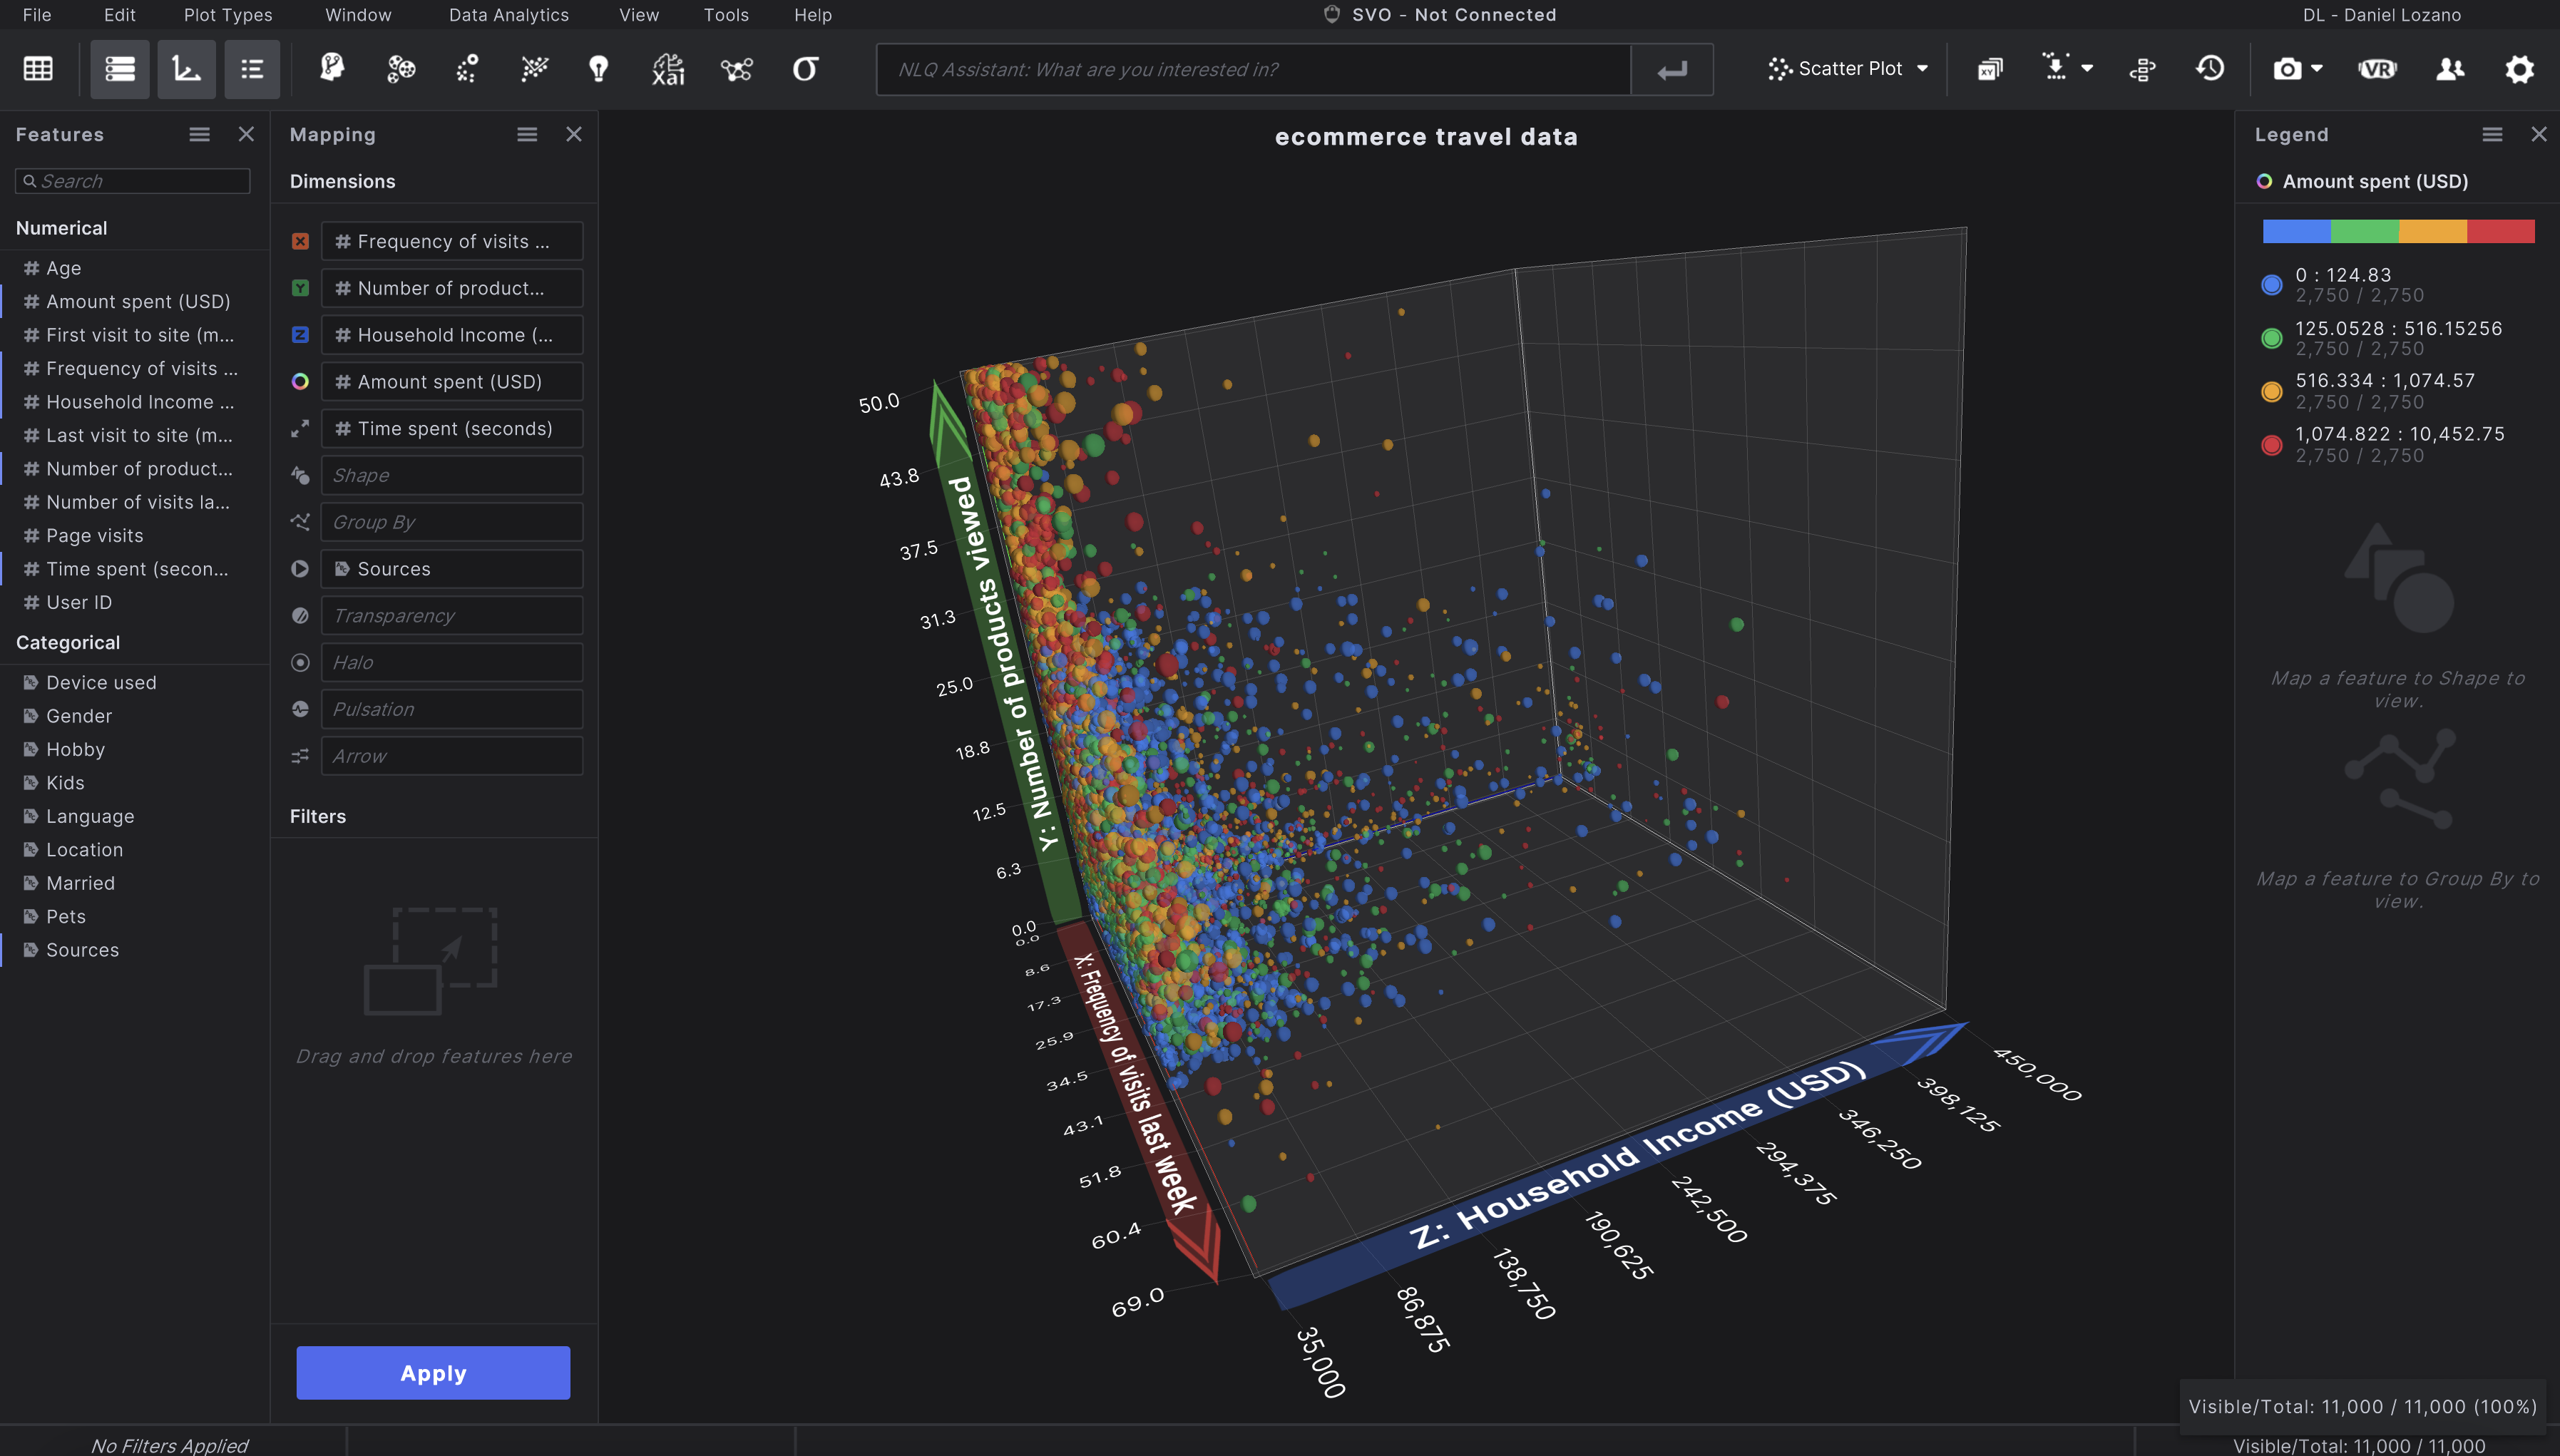The width and height of the screenshot is (2560, 1456).
Task: Open the network graph tool
Action: click(737, 69)
